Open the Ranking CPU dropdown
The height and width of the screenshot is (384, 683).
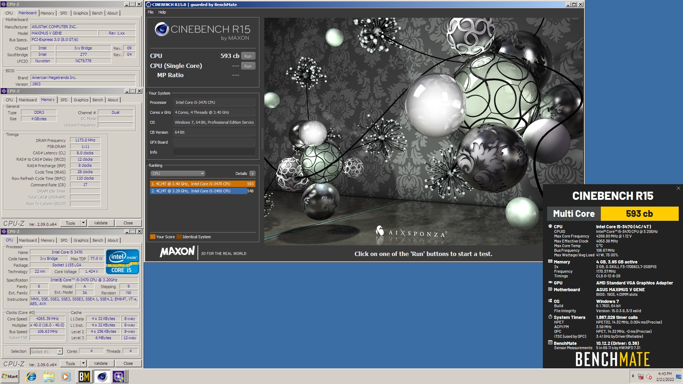(178, 174)
